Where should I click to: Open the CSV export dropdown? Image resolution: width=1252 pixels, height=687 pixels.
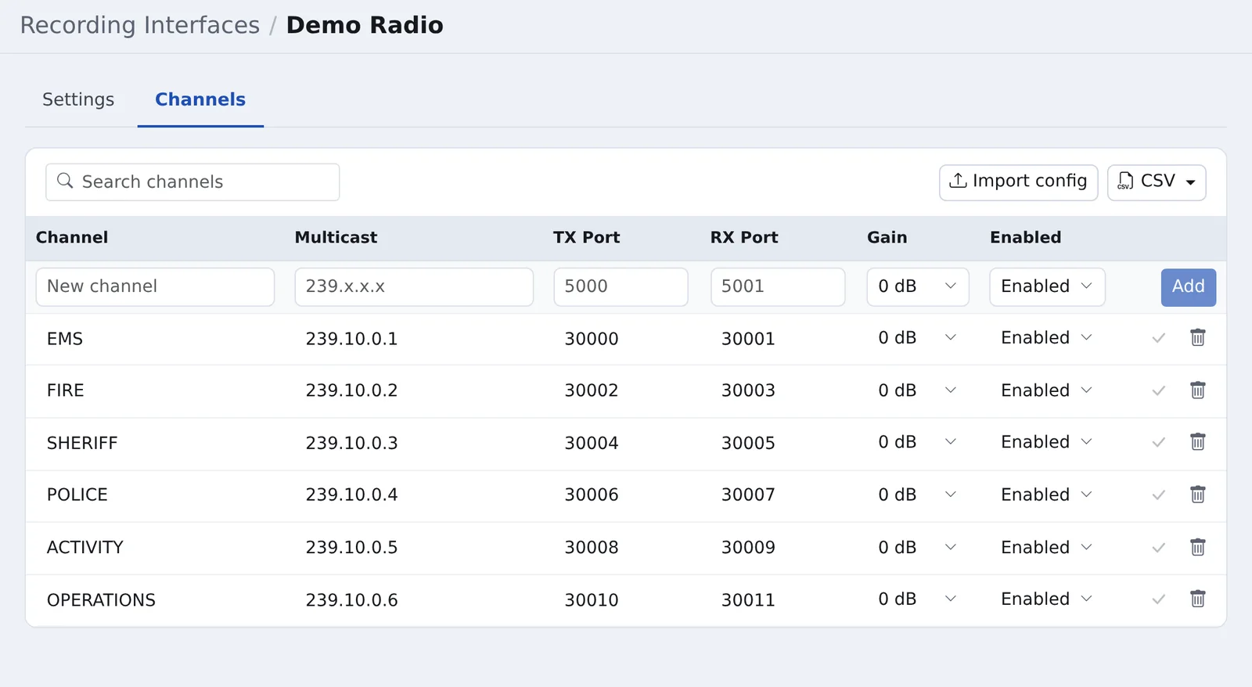[x=1157, y=182]
